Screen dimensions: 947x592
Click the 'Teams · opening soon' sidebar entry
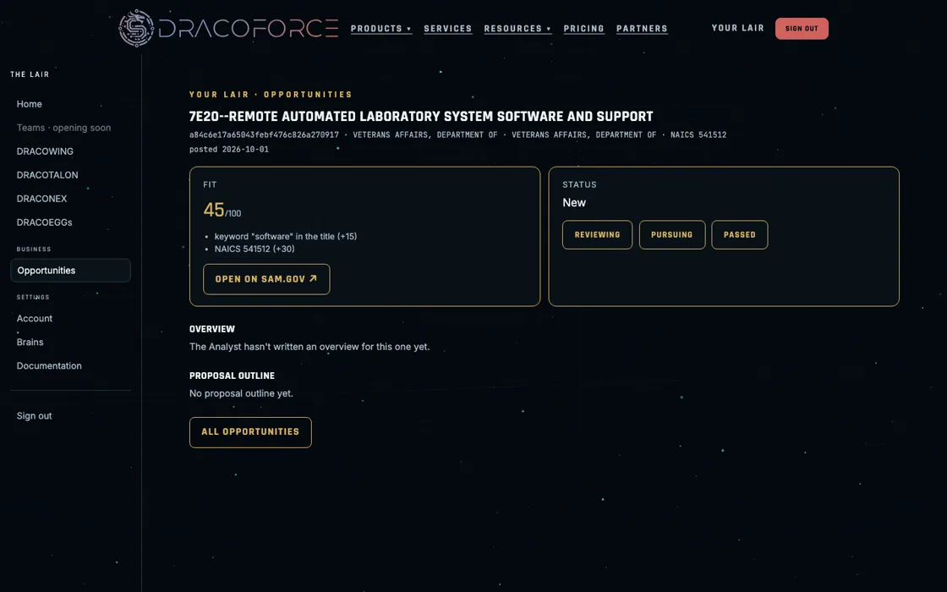tap(63, 128)
